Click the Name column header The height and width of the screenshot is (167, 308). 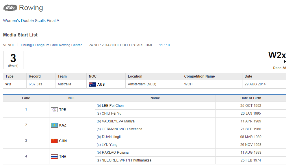(x=155, y=98)
